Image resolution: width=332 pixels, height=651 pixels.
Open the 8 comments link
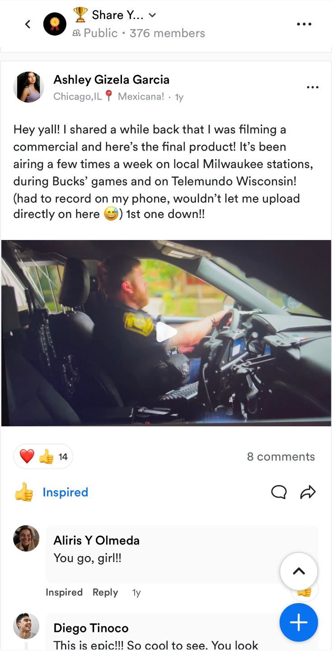(x=281, y=457)
